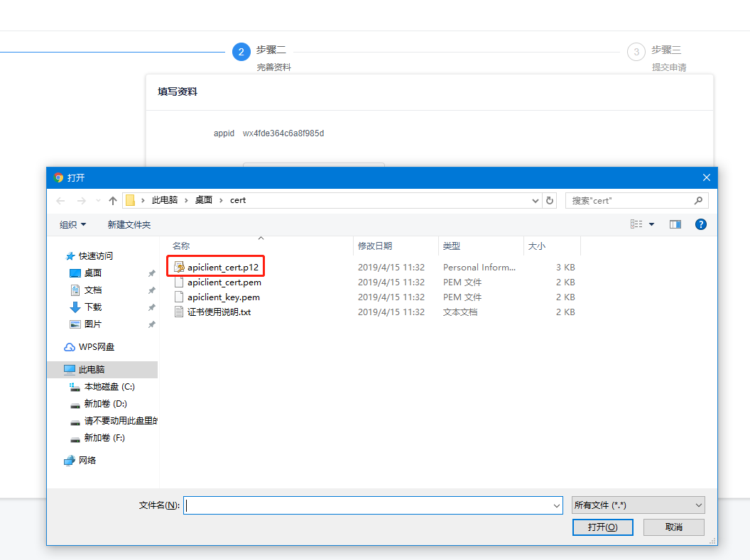Click the folder icon in the address bar
Image resolution: width=750 pixels, height=560 pixels.
coord(130,201)
